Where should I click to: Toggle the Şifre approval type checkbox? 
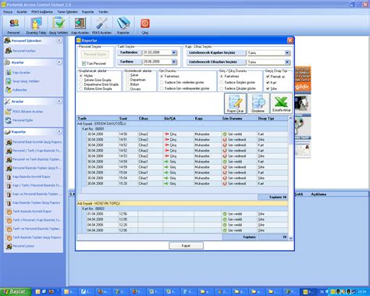click(x=268, y=88)
